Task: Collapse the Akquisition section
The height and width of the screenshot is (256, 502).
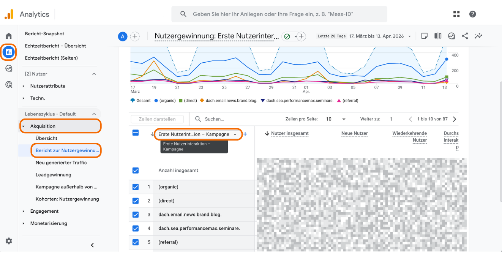Action: click(23, 126)
